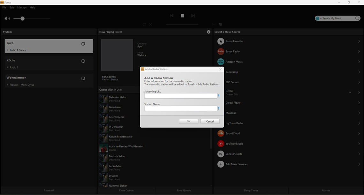Expand myTuner Radio with its chevron
This screenshot has width=364, height=195.
point(359,123)
